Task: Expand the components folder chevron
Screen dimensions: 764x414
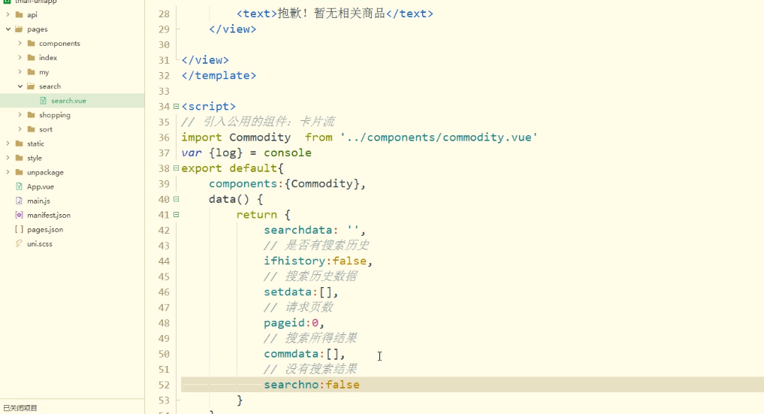Action: [20, 44]
